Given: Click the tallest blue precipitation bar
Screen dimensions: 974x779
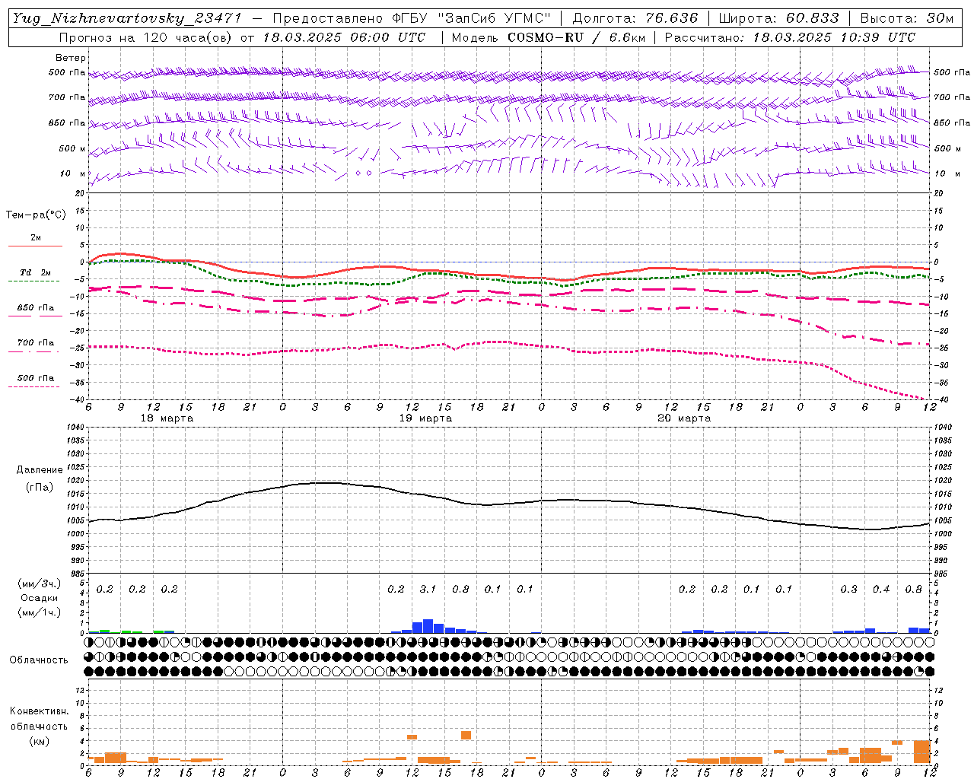Looking at the screenshot, I should pyautogui.click(x=428, y=626).
